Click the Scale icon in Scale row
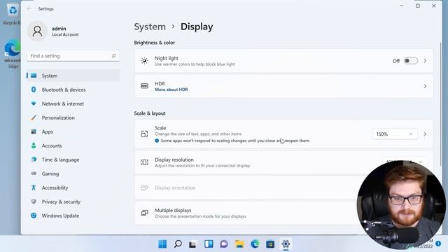This screenshot has height=252, width=448. 144,134
